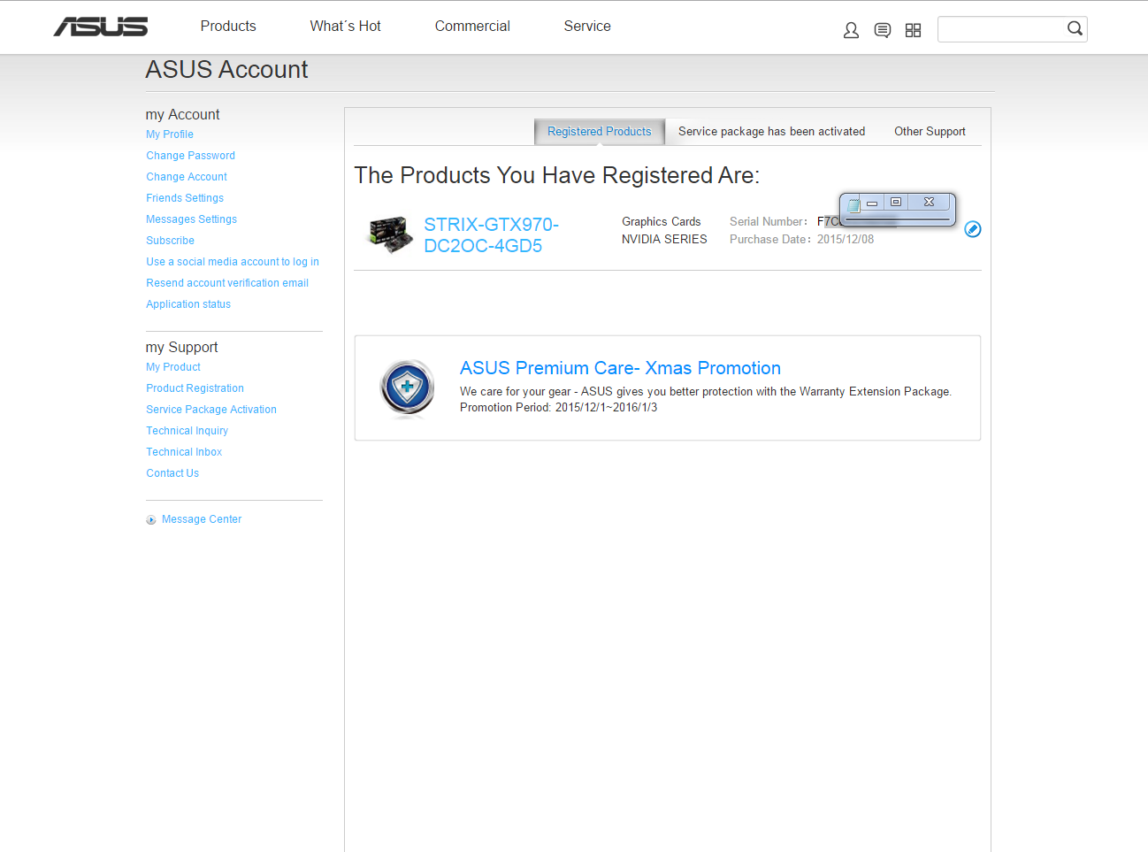The height and width of the screenshot is (852, 1148).
Task: Open the grid apps icon in header
Action: click(x=913, y=30)
